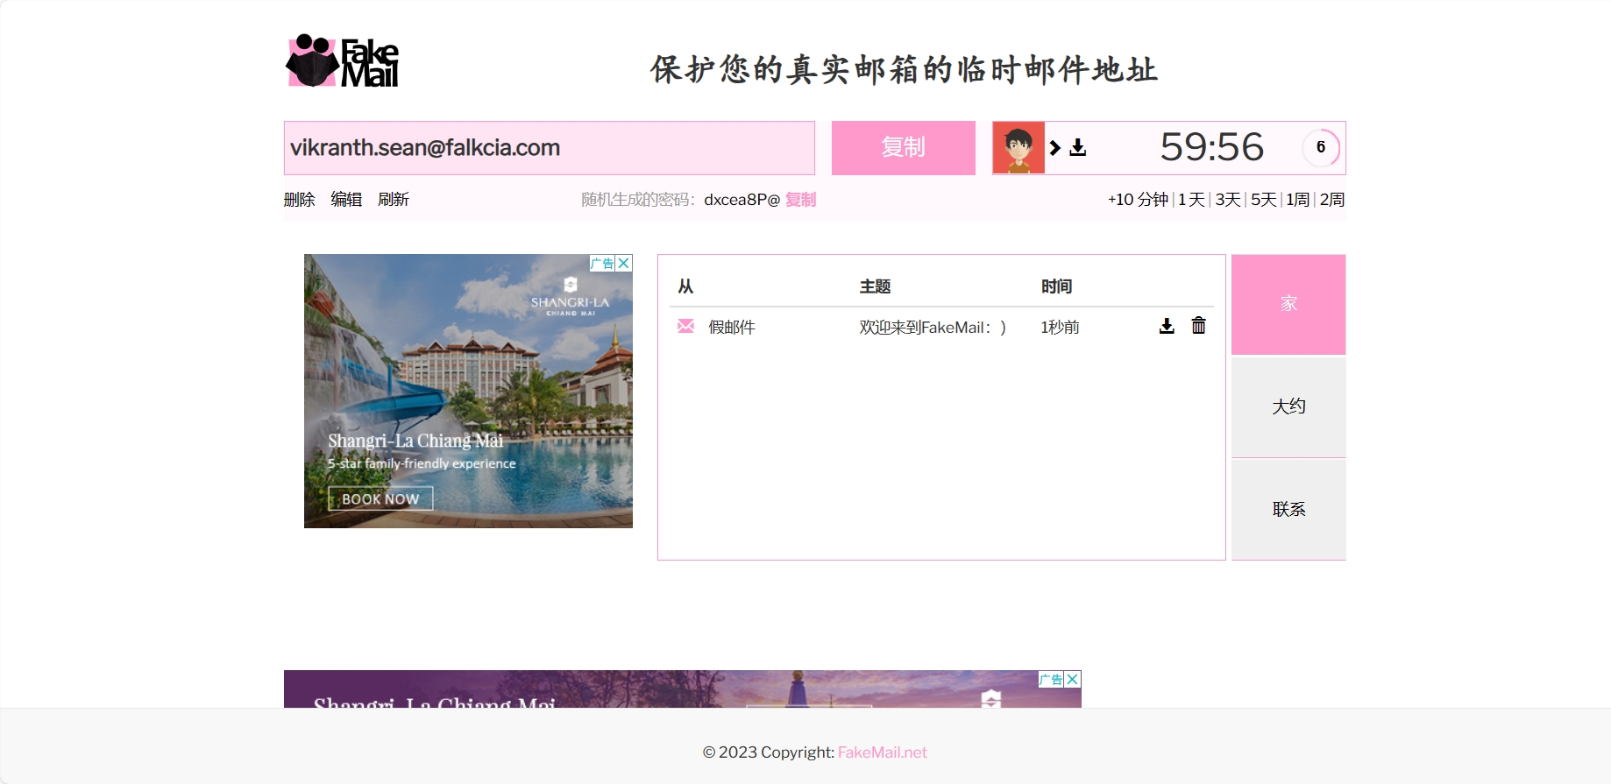The height and width of the screenshot is (784, 1611).
Task: Open the 大约 tab
Action: point(1288,406)
